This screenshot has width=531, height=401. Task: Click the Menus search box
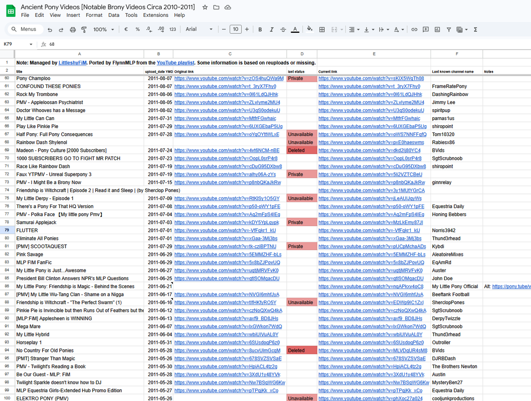pyautogui.click(x=25, y=29)
